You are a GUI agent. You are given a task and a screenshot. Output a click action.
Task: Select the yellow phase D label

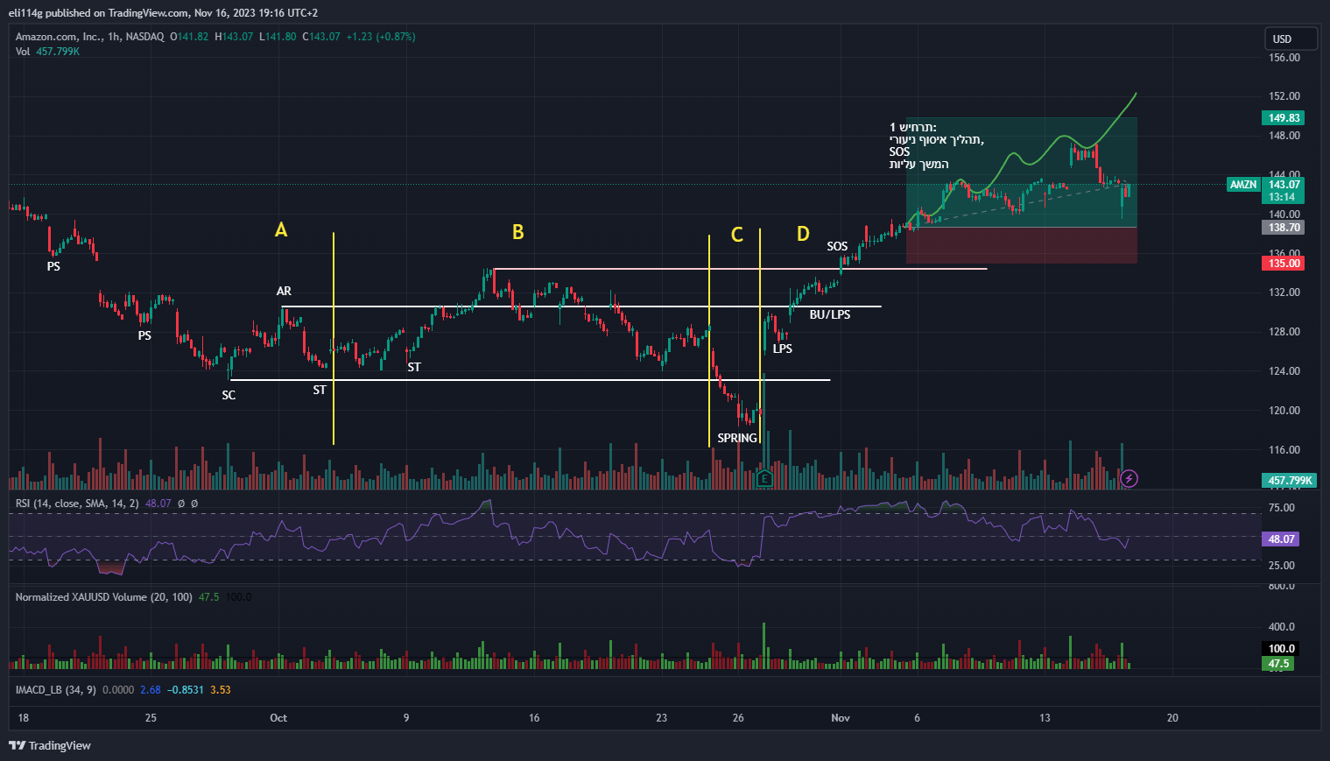click(x=803, y=234)
